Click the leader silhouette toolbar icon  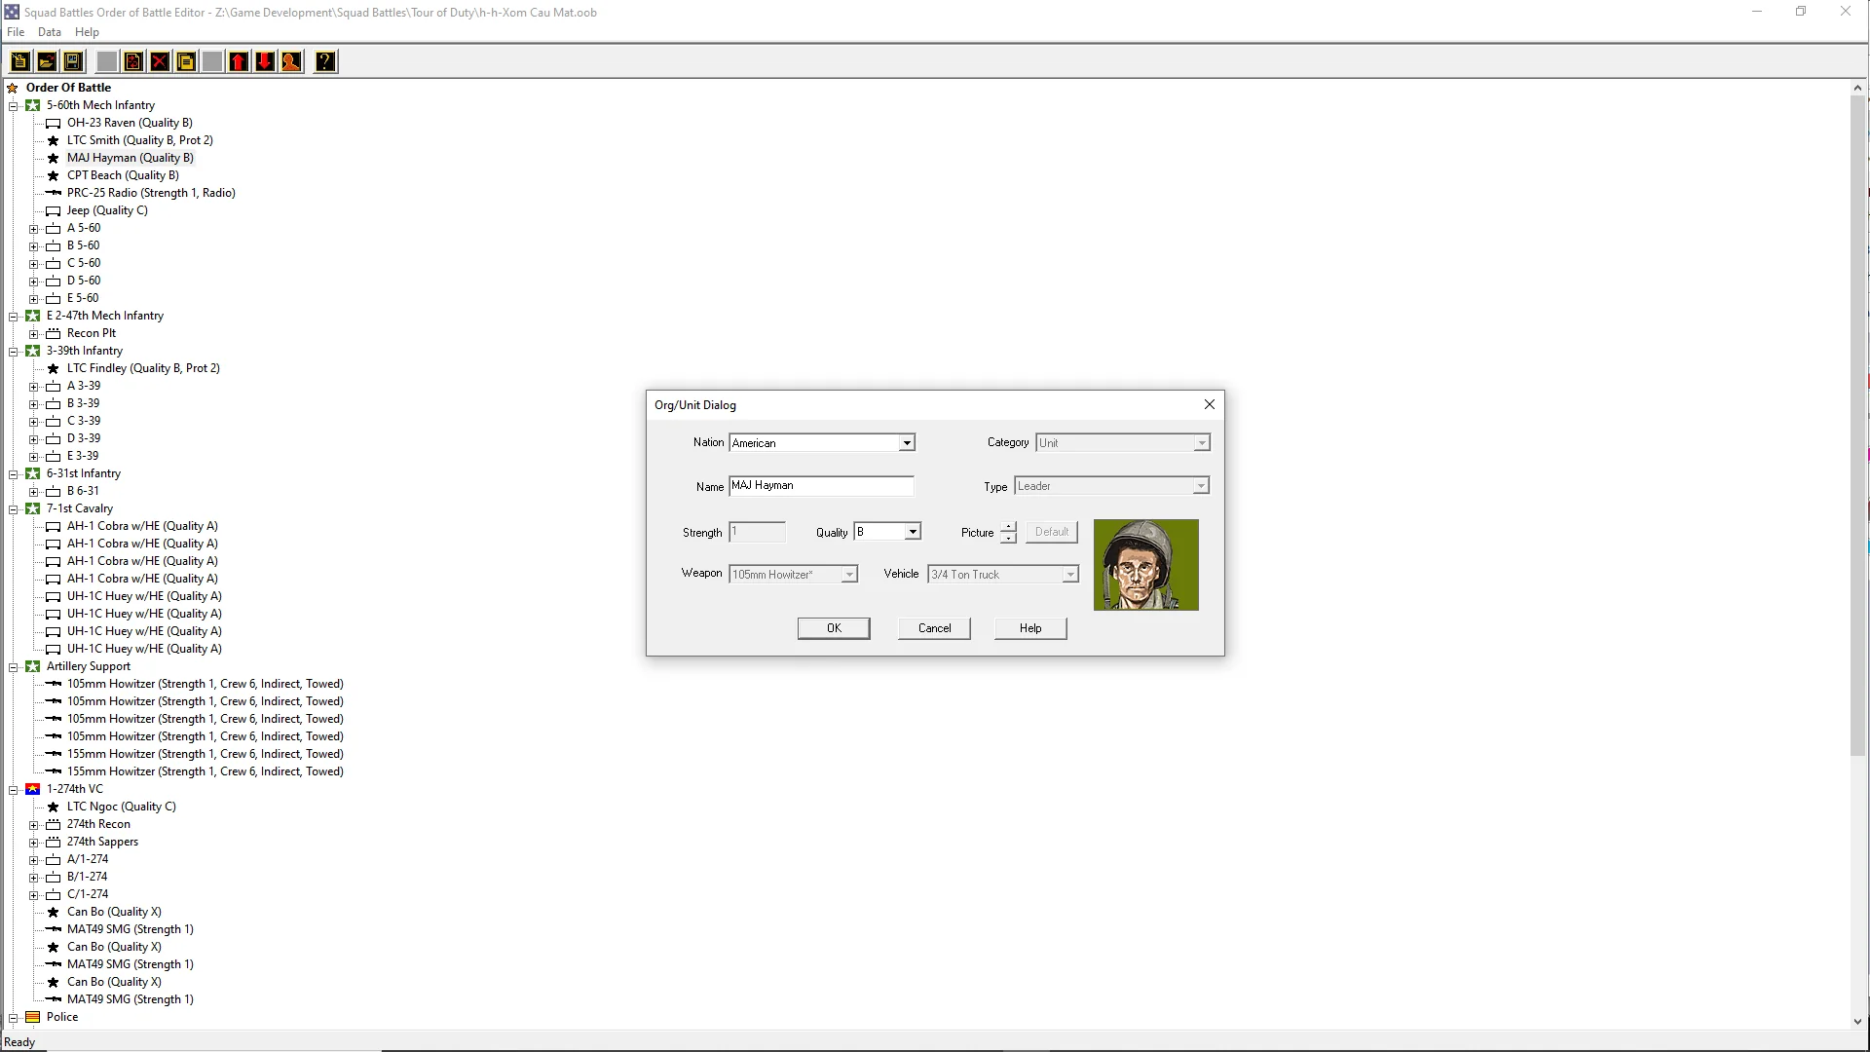291,62
